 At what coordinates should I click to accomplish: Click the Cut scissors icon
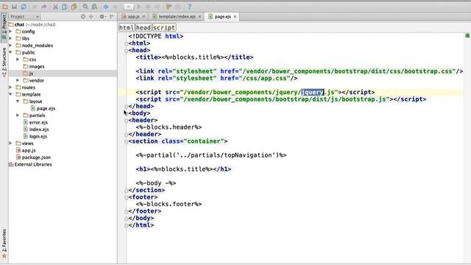[55, 7]
